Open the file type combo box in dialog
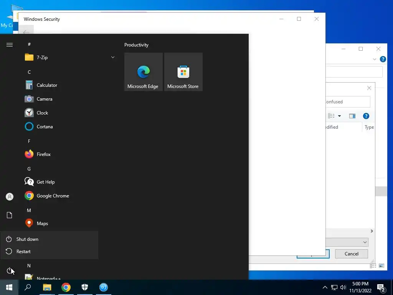Screen dimensions: 393x295 347,242
